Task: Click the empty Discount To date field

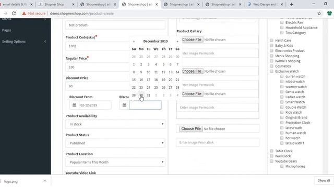Action: click(x=145, y=105)
